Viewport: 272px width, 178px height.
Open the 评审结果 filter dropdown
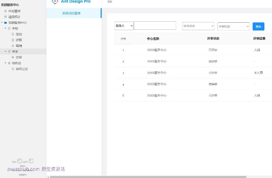(234, 26)
